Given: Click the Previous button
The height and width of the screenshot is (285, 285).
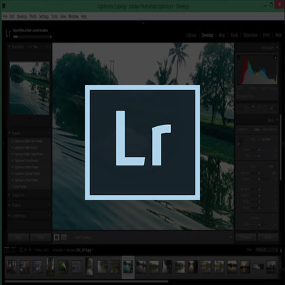Looking at the screenshot, I should (x=246, y=237).
